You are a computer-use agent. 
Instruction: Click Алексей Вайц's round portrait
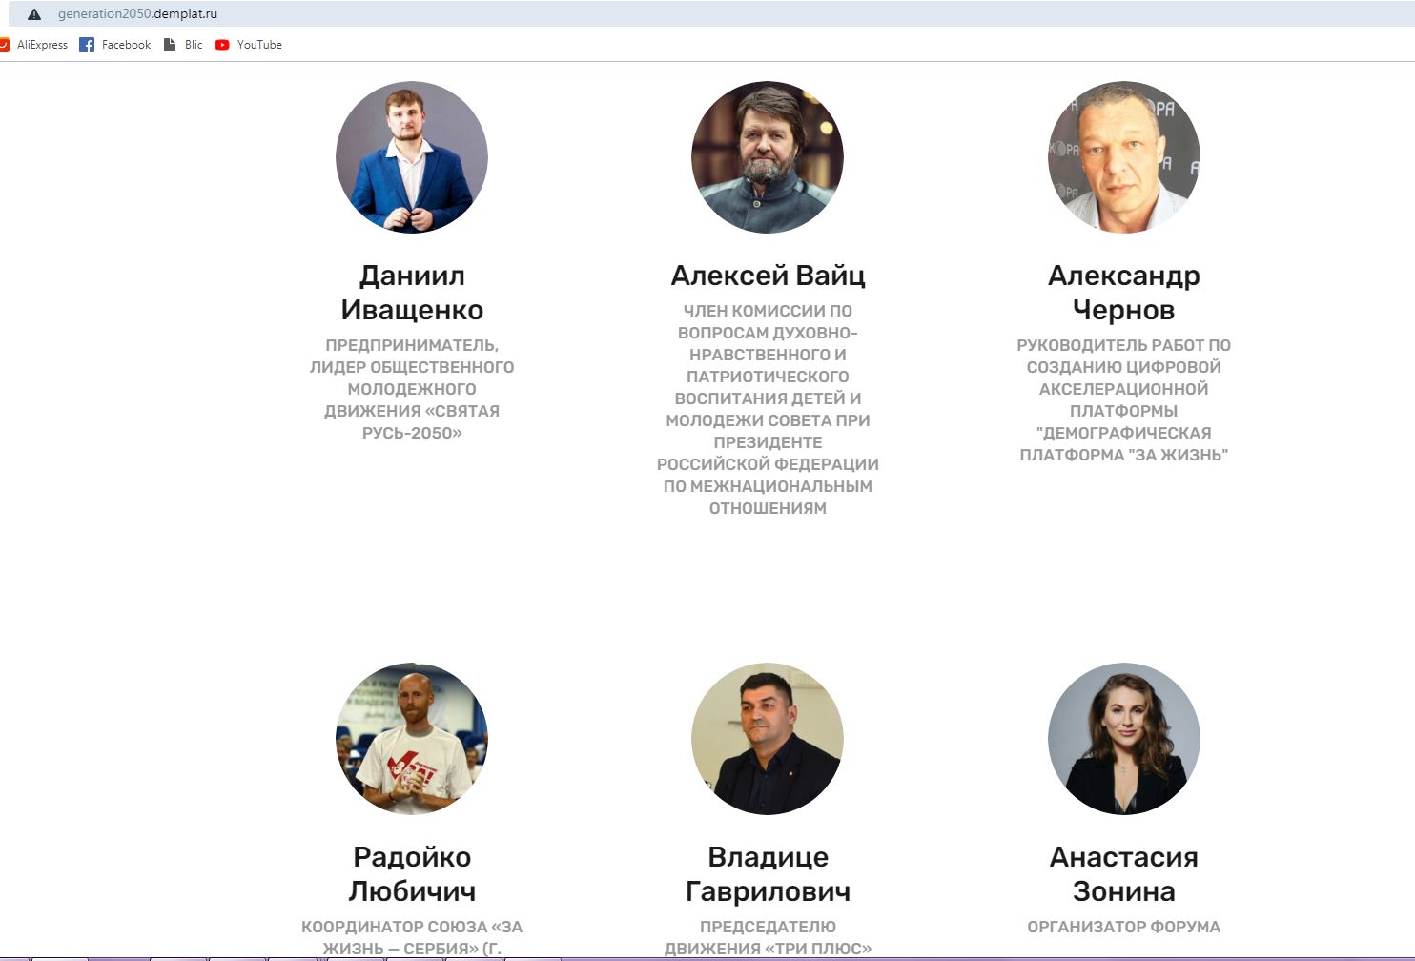[768, 157]
